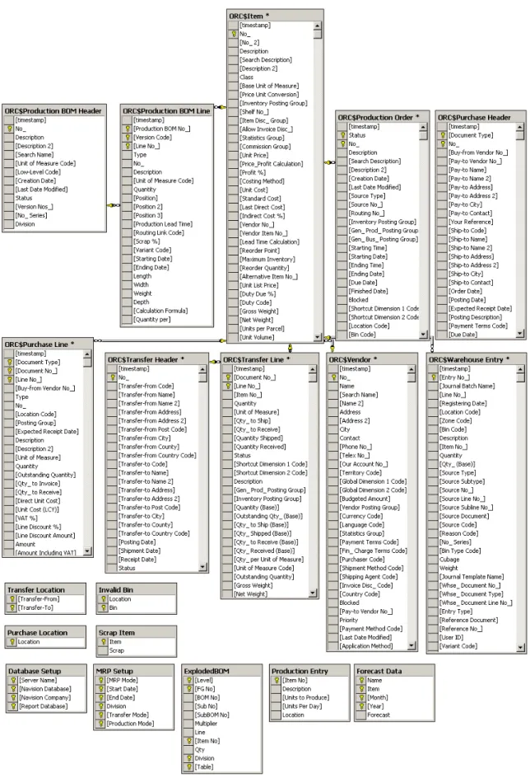Click key icon beside Status in Production Order
The image size is (530, 778).
click(342, 135)
